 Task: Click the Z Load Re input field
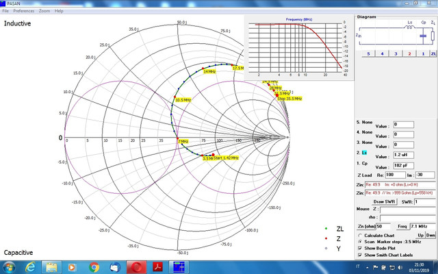(395, 175)
